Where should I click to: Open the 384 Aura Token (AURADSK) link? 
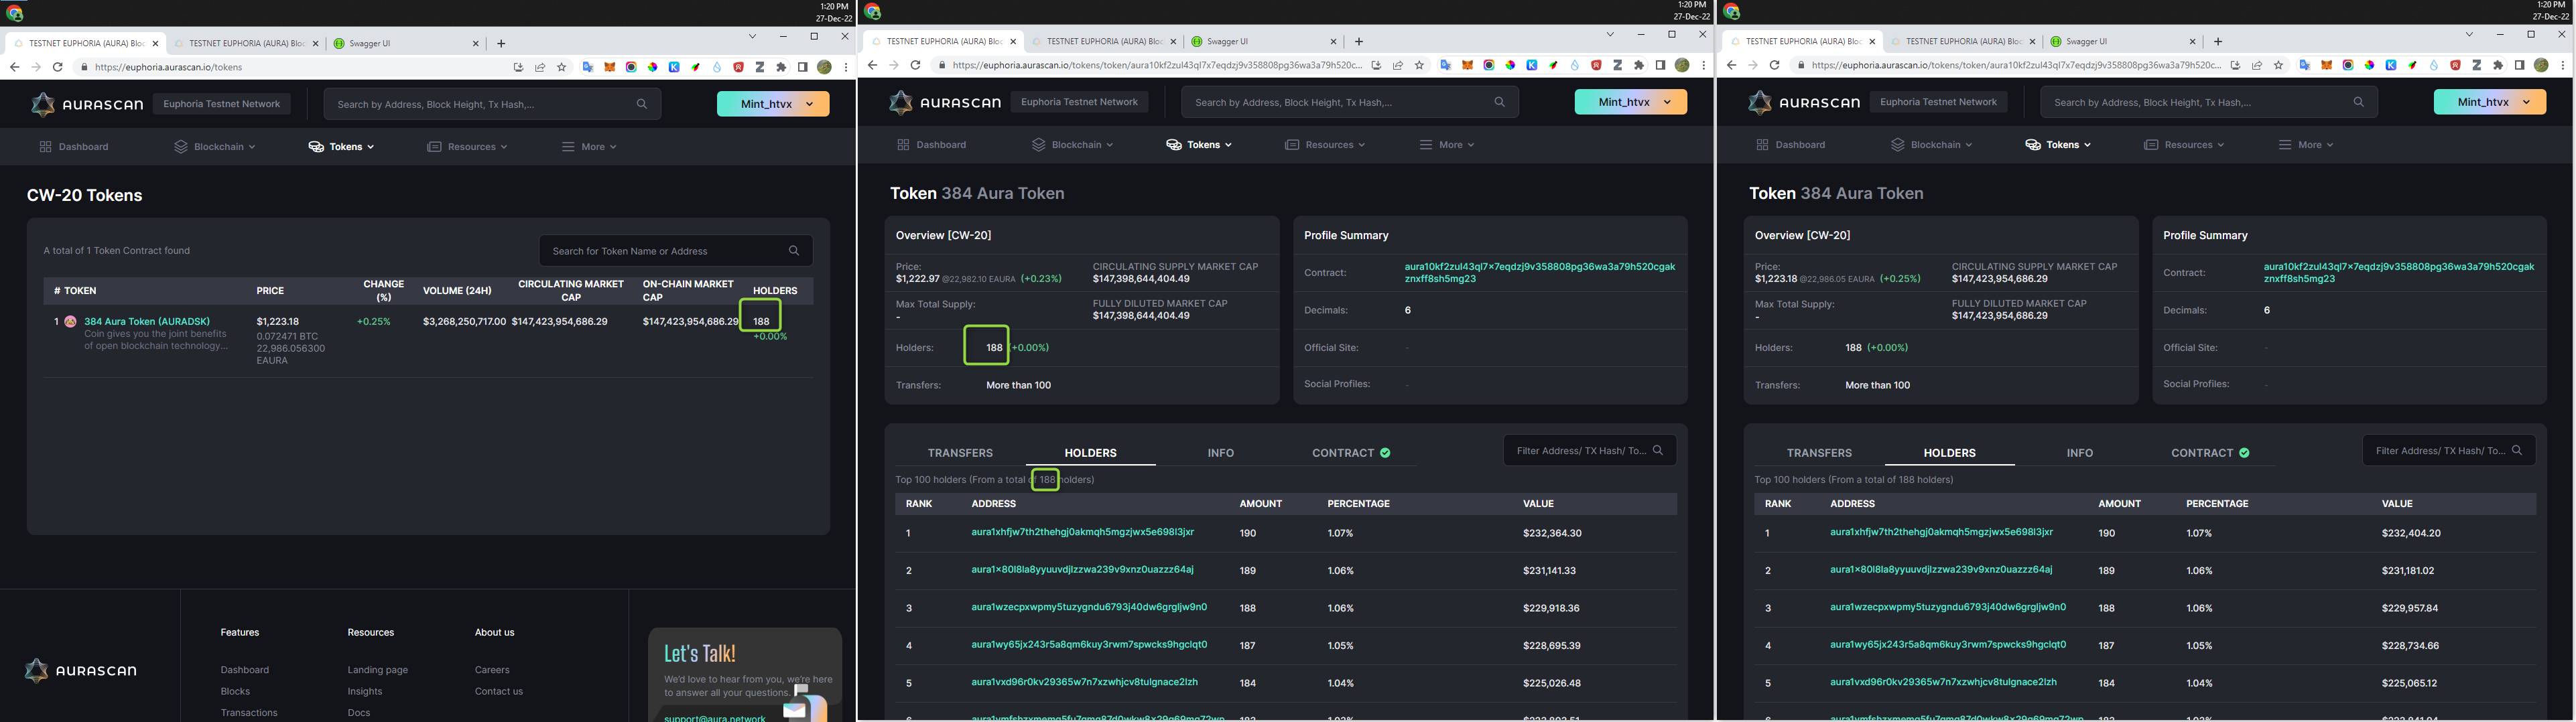[147, 322]
